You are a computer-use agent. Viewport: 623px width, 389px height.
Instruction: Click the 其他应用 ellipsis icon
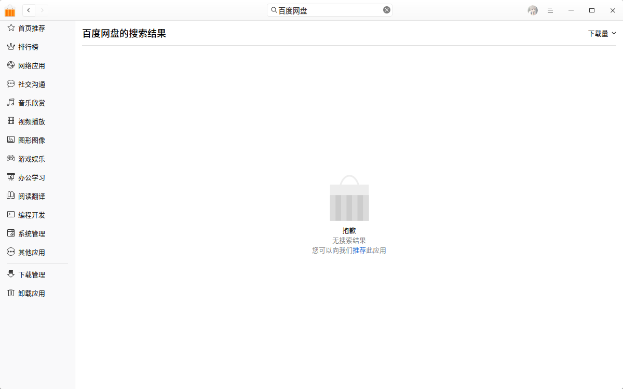[11, 252]
